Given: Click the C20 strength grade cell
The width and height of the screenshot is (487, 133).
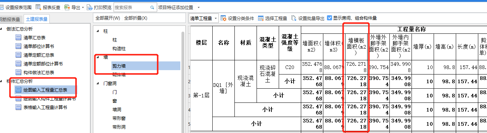Looking at the screenshot, I should [290, 67].
